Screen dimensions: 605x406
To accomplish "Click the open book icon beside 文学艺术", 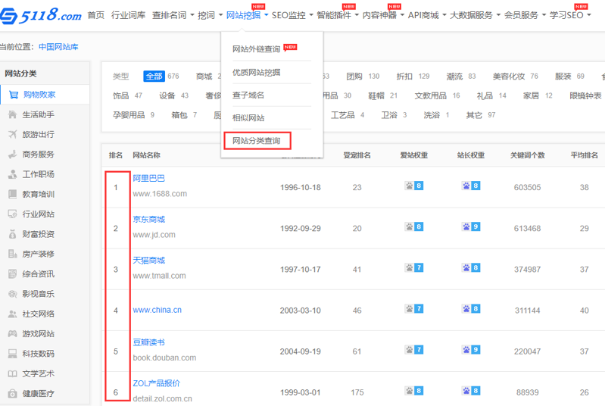I will coord(13,374).
